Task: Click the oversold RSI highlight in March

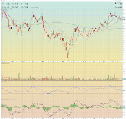Action: pos(49,94)
